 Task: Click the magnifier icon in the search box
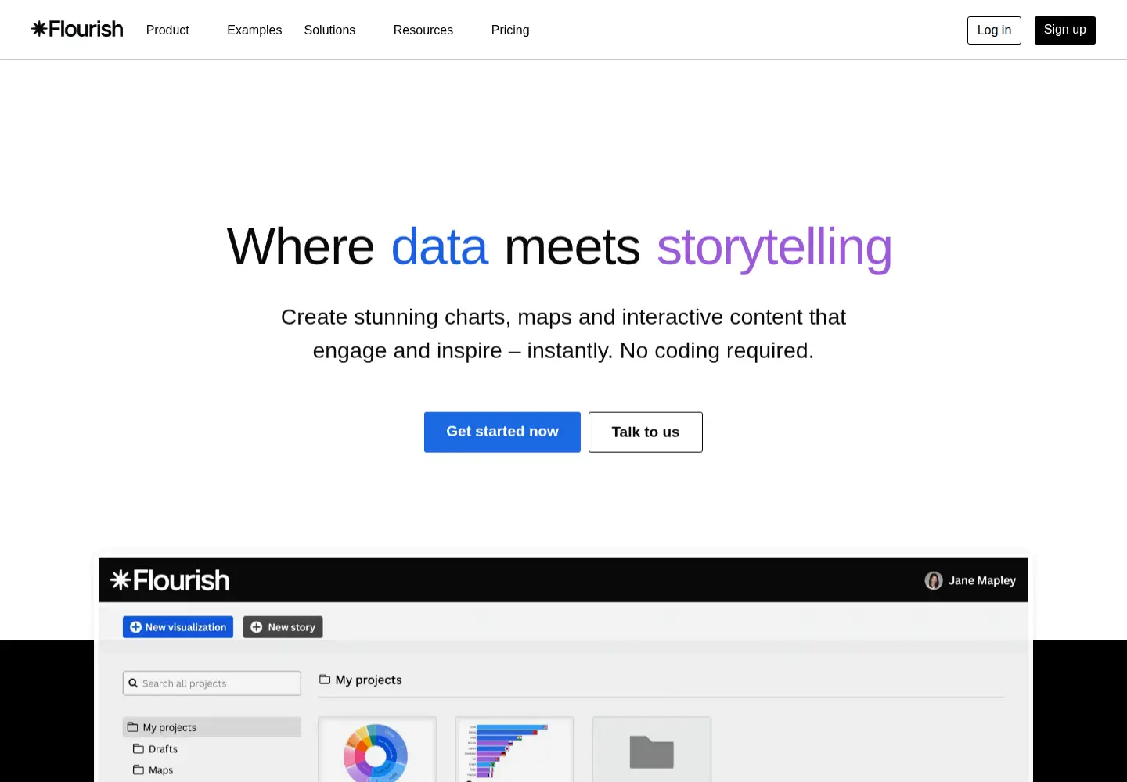tap(133, 683)
